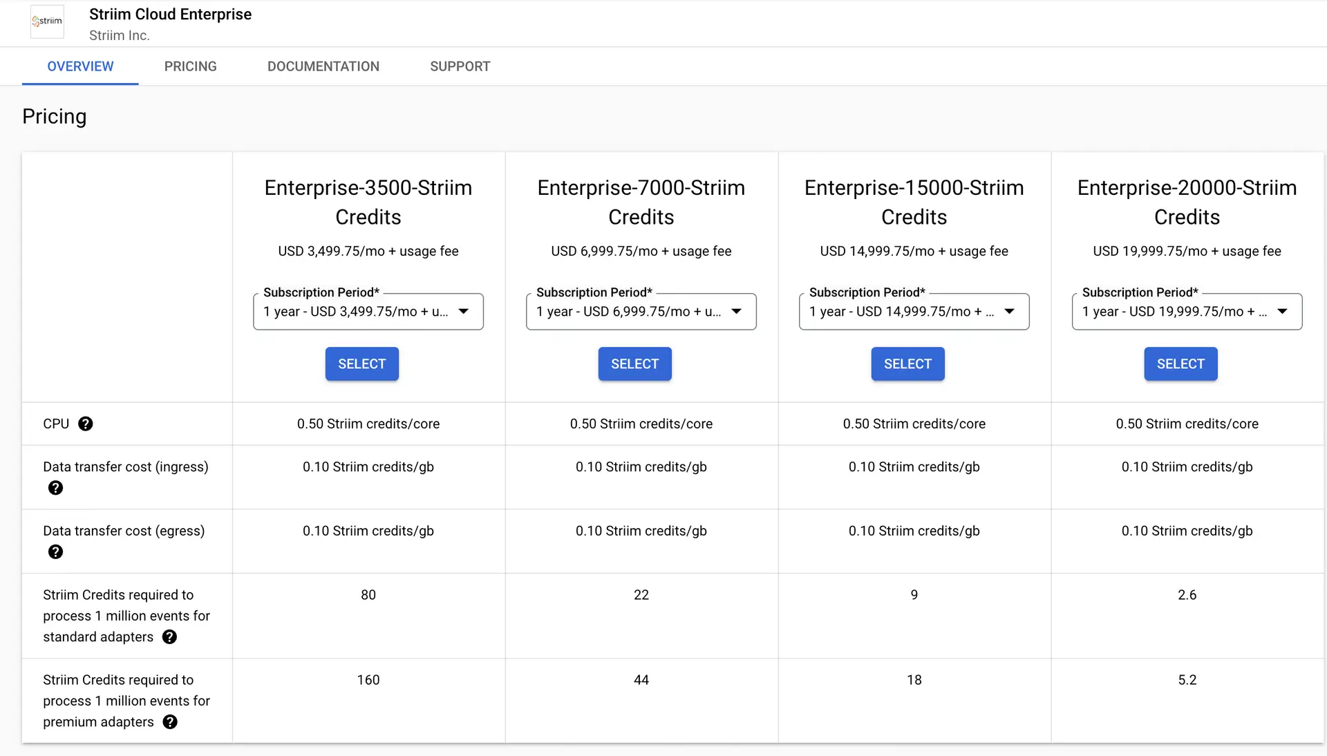Click the Striim logo icon

pyautogui.click(x=47, y=21)
